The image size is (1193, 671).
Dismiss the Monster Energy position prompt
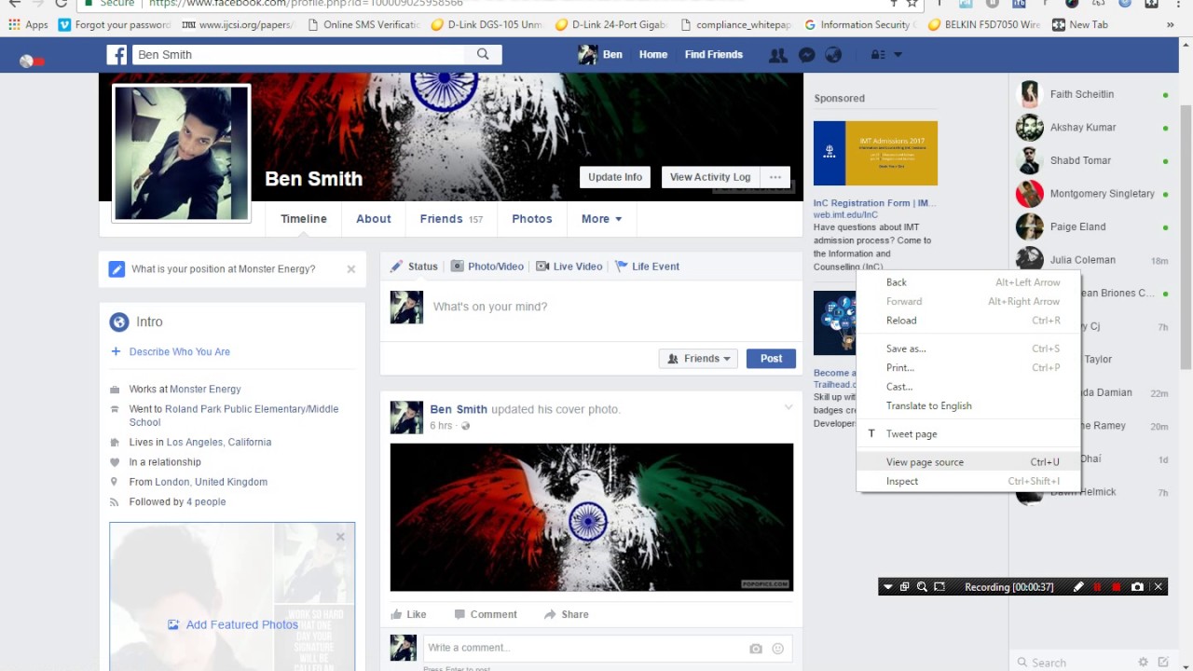tap(351, 269)
